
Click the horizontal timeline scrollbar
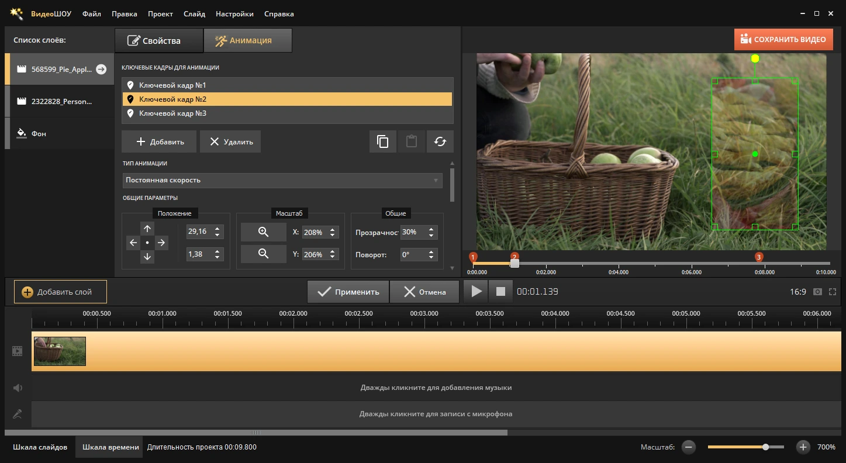click(256, 433)
